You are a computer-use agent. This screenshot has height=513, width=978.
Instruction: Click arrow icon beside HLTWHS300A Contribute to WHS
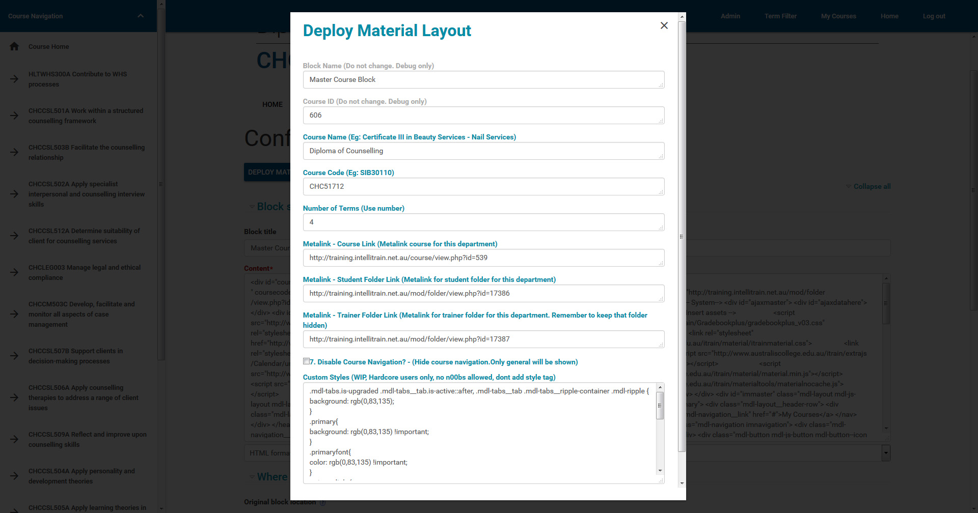tap(14, 79)
